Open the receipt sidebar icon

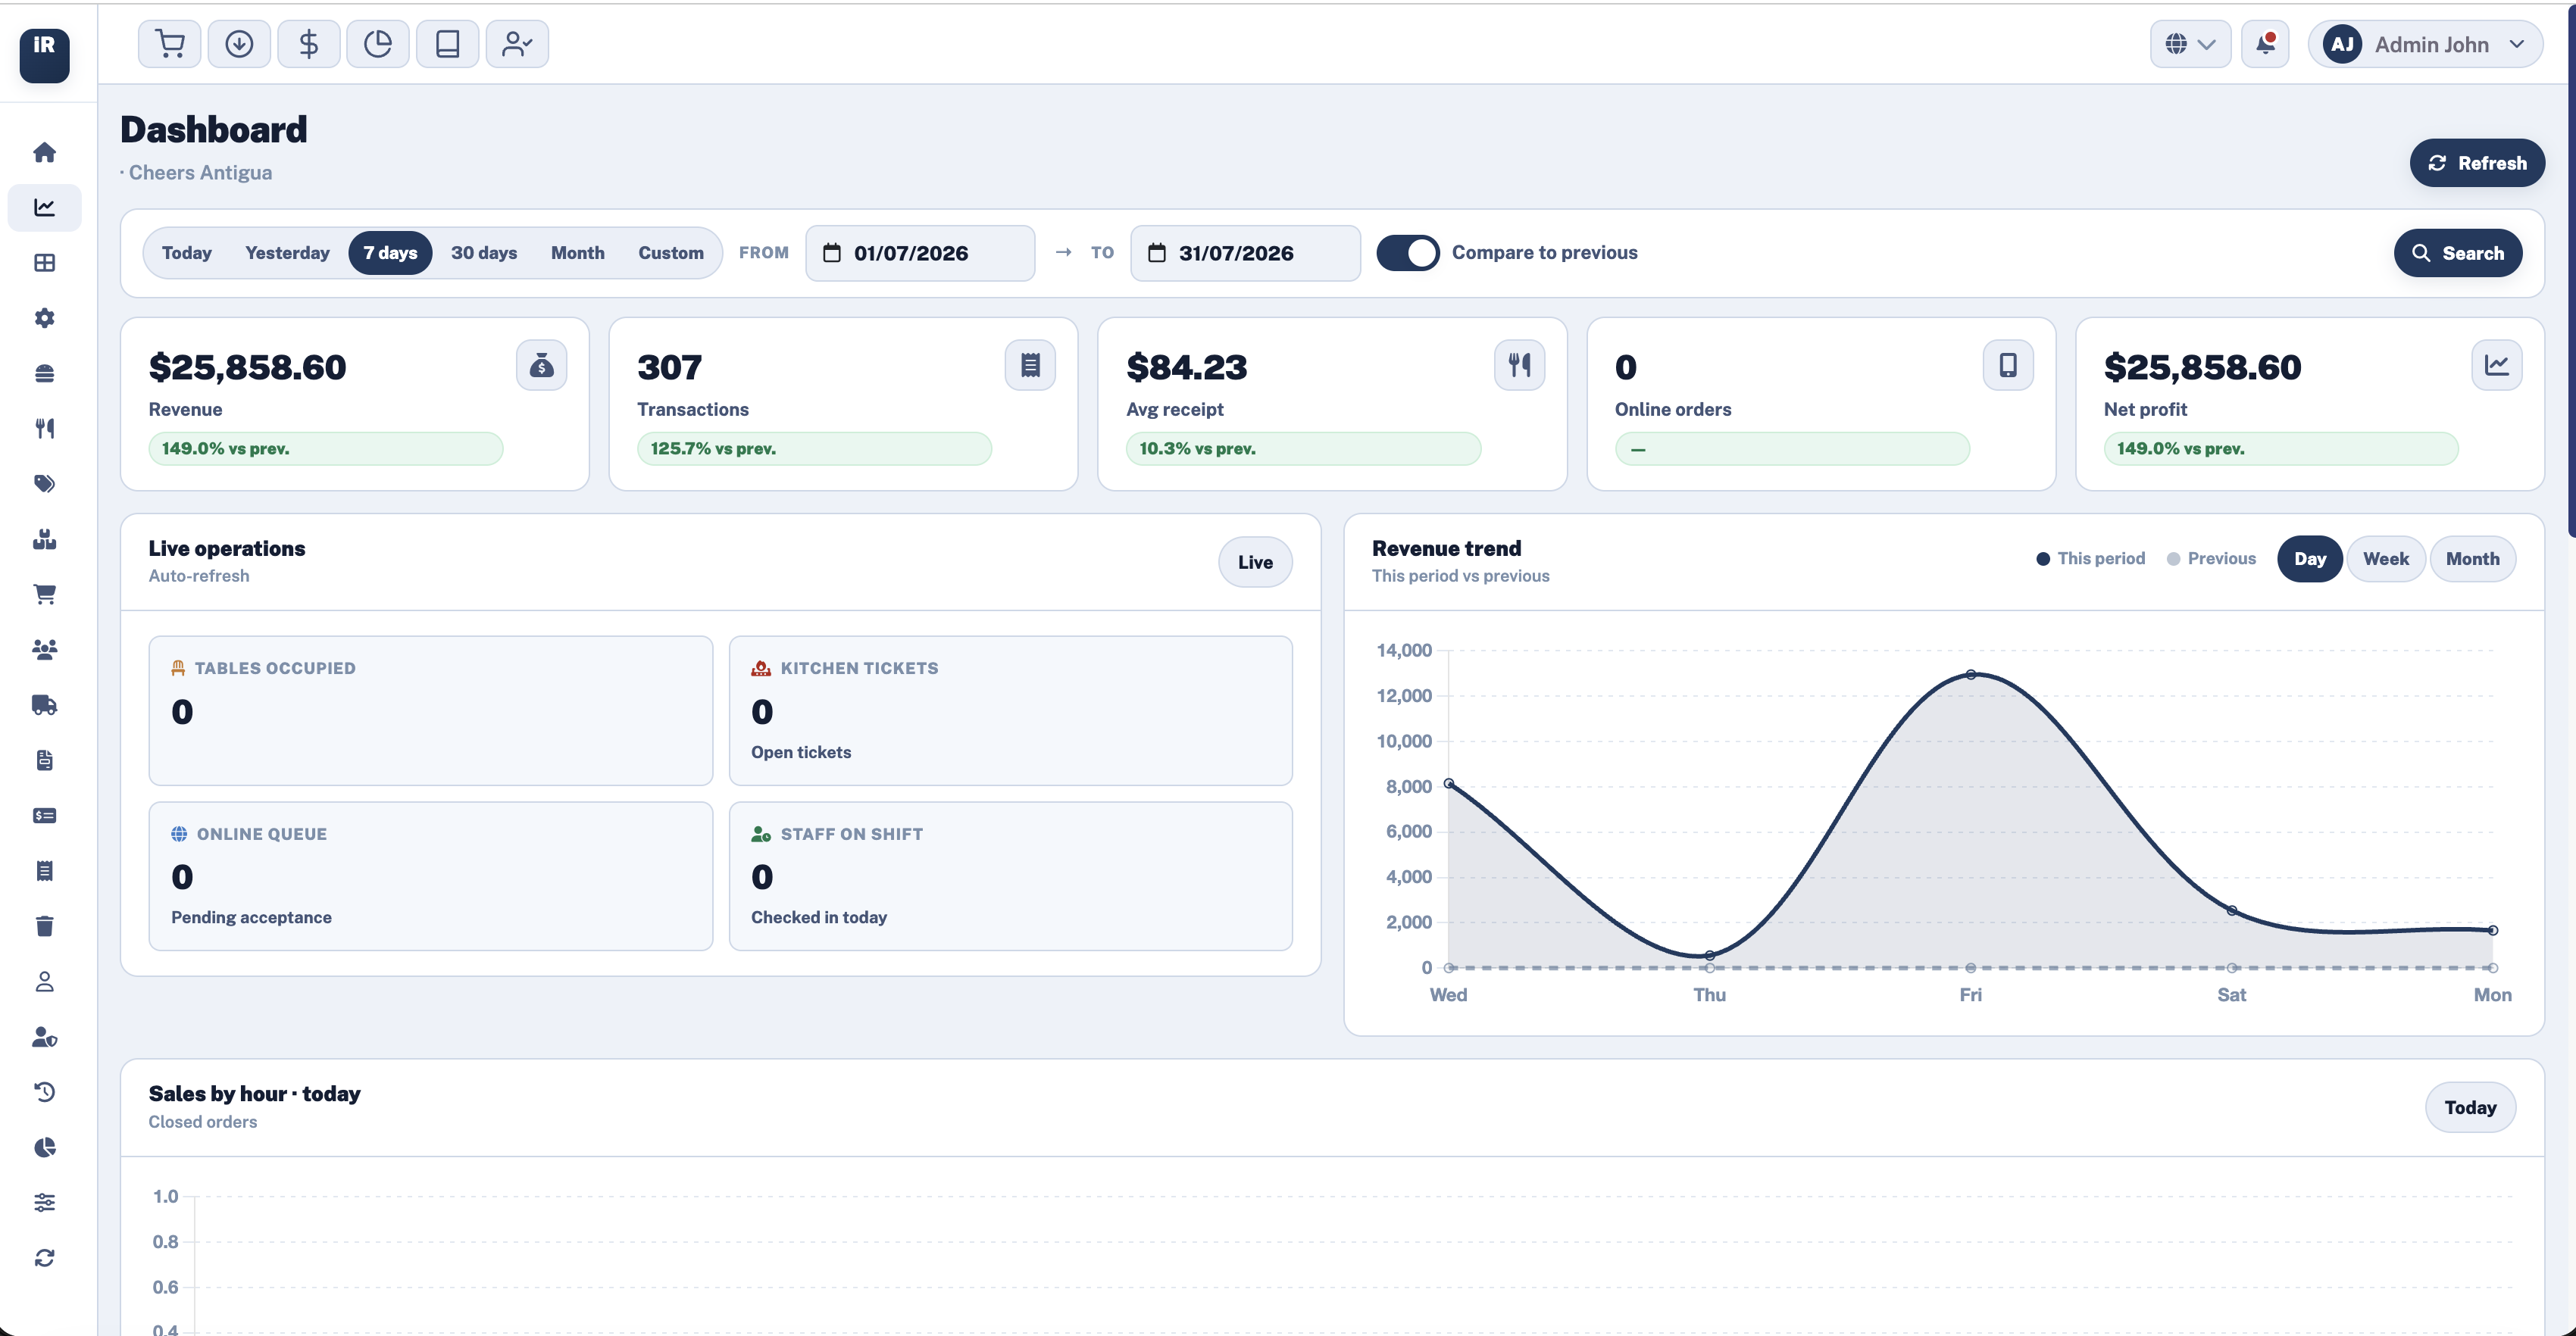point(44,871)
